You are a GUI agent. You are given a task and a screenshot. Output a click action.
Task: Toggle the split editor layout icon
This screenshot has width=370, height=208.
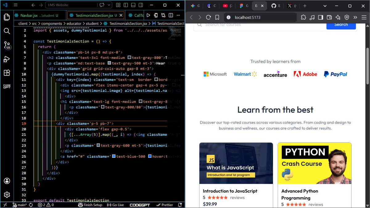pos(171,15)
